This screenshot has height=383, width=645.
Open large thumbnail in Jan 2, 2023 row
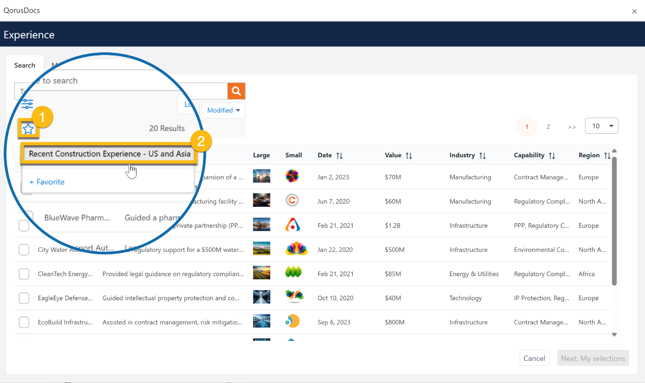[x=262, y=176]
